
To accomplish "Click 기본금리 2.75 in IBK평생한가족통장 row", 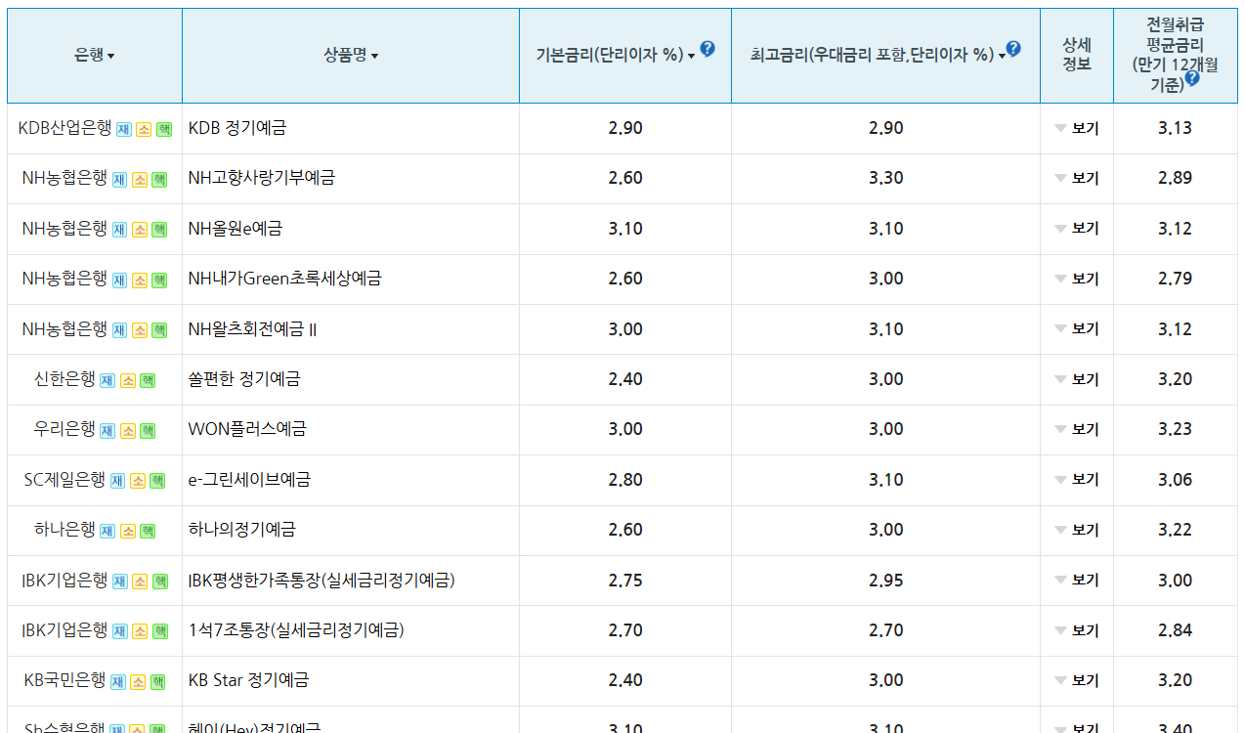I will (625, 581).
